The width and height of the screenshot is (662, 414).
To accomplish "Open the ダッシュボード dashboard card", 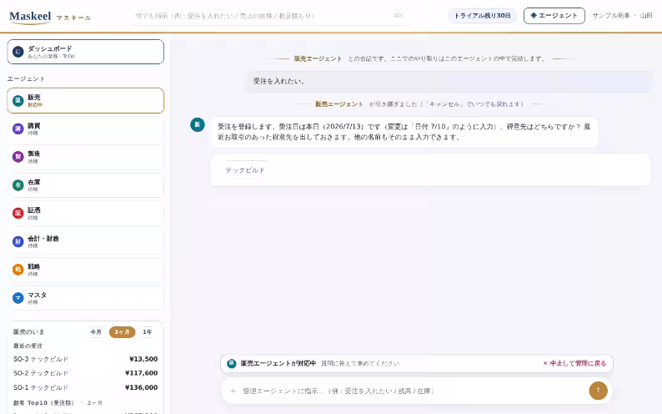I will pyautogui.click(x=85, y=52).
